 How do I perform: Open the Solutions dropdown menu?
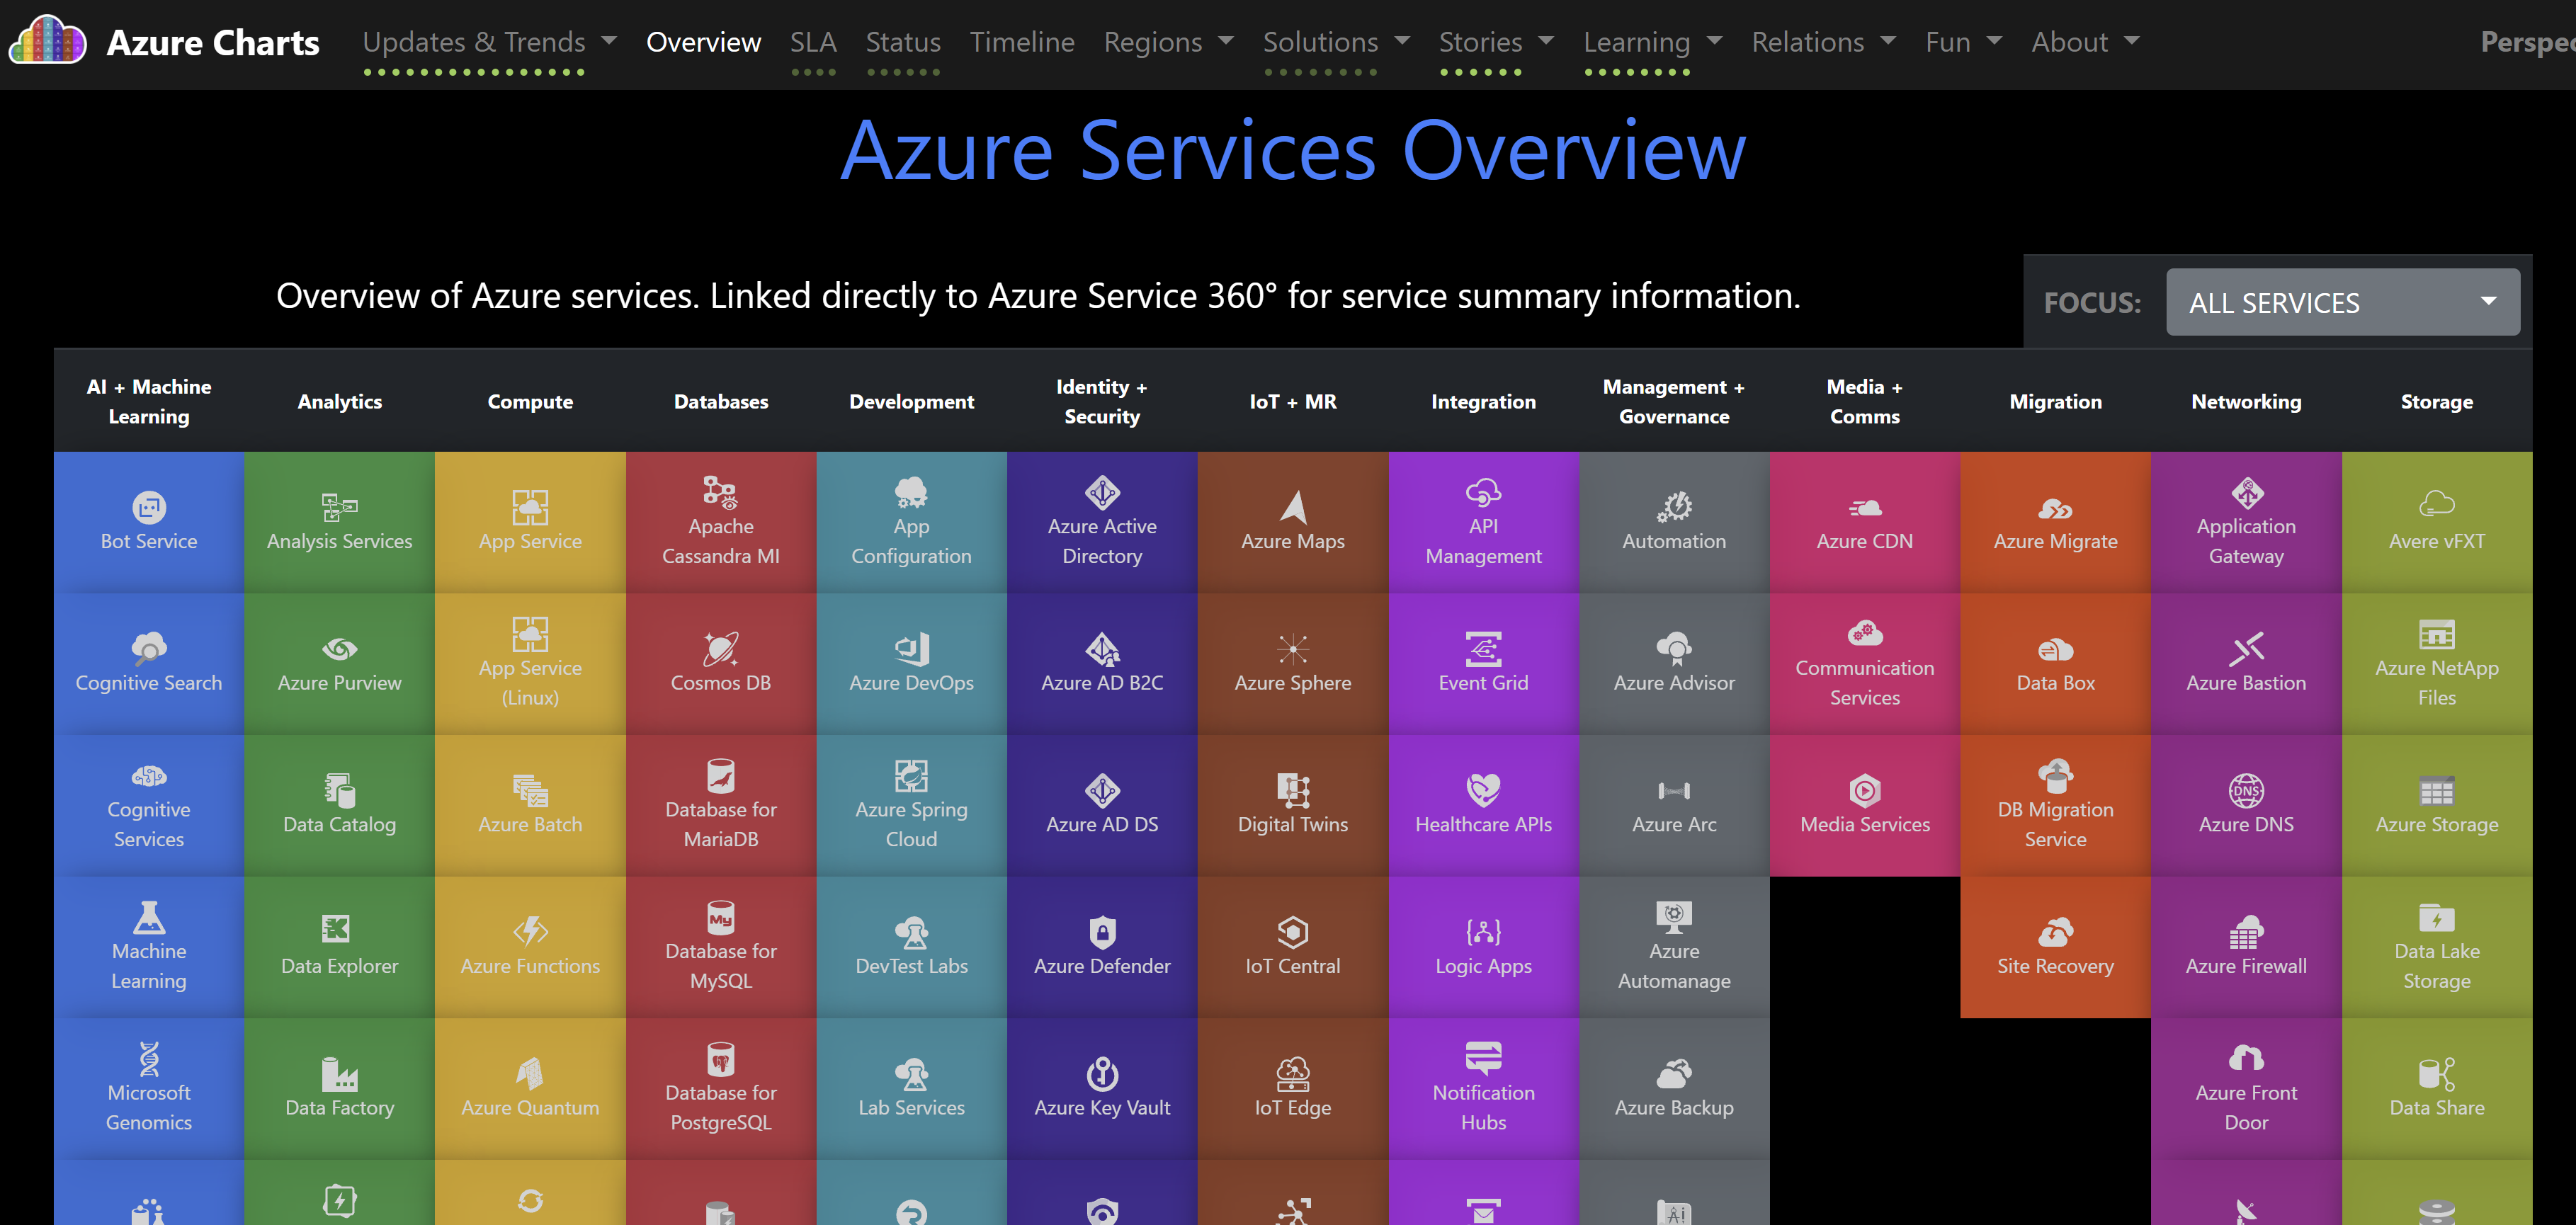coord(1336,41)
